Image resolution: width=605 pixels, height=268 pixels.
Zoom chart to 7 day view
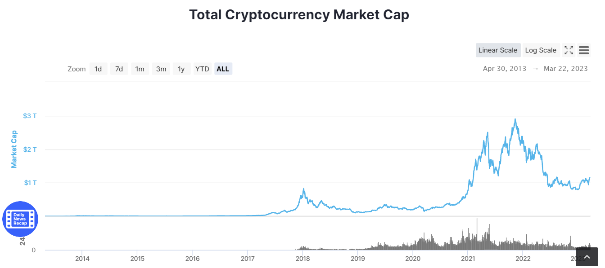click(119, 69)
